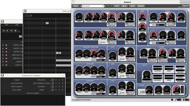Open the MIDI menu in Aspect

132,6
